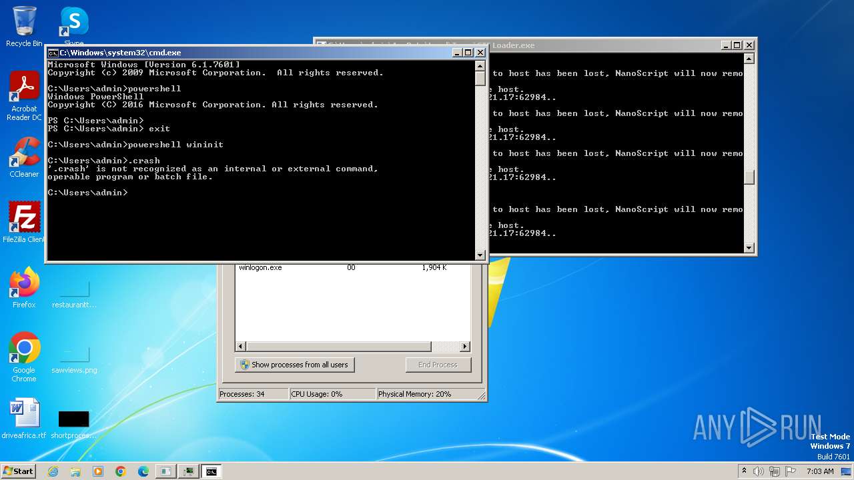Close the Loader.exe console window

749,45
